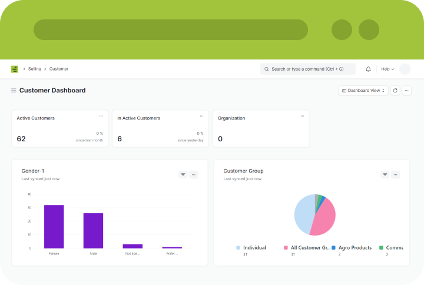The image size is (424, 285).
Task: Expand the Help dropdown menu
Action: click(x=387, y=69)
